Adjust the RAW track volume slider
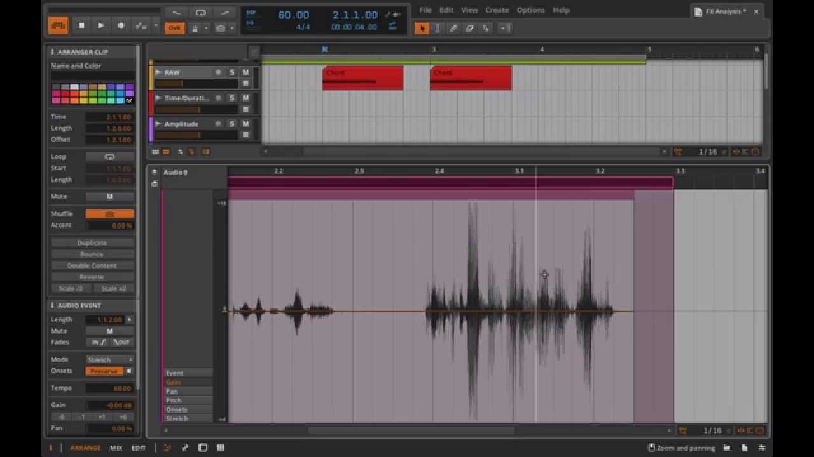The width and height of the screenshot is (814, 457). point(197,84)
